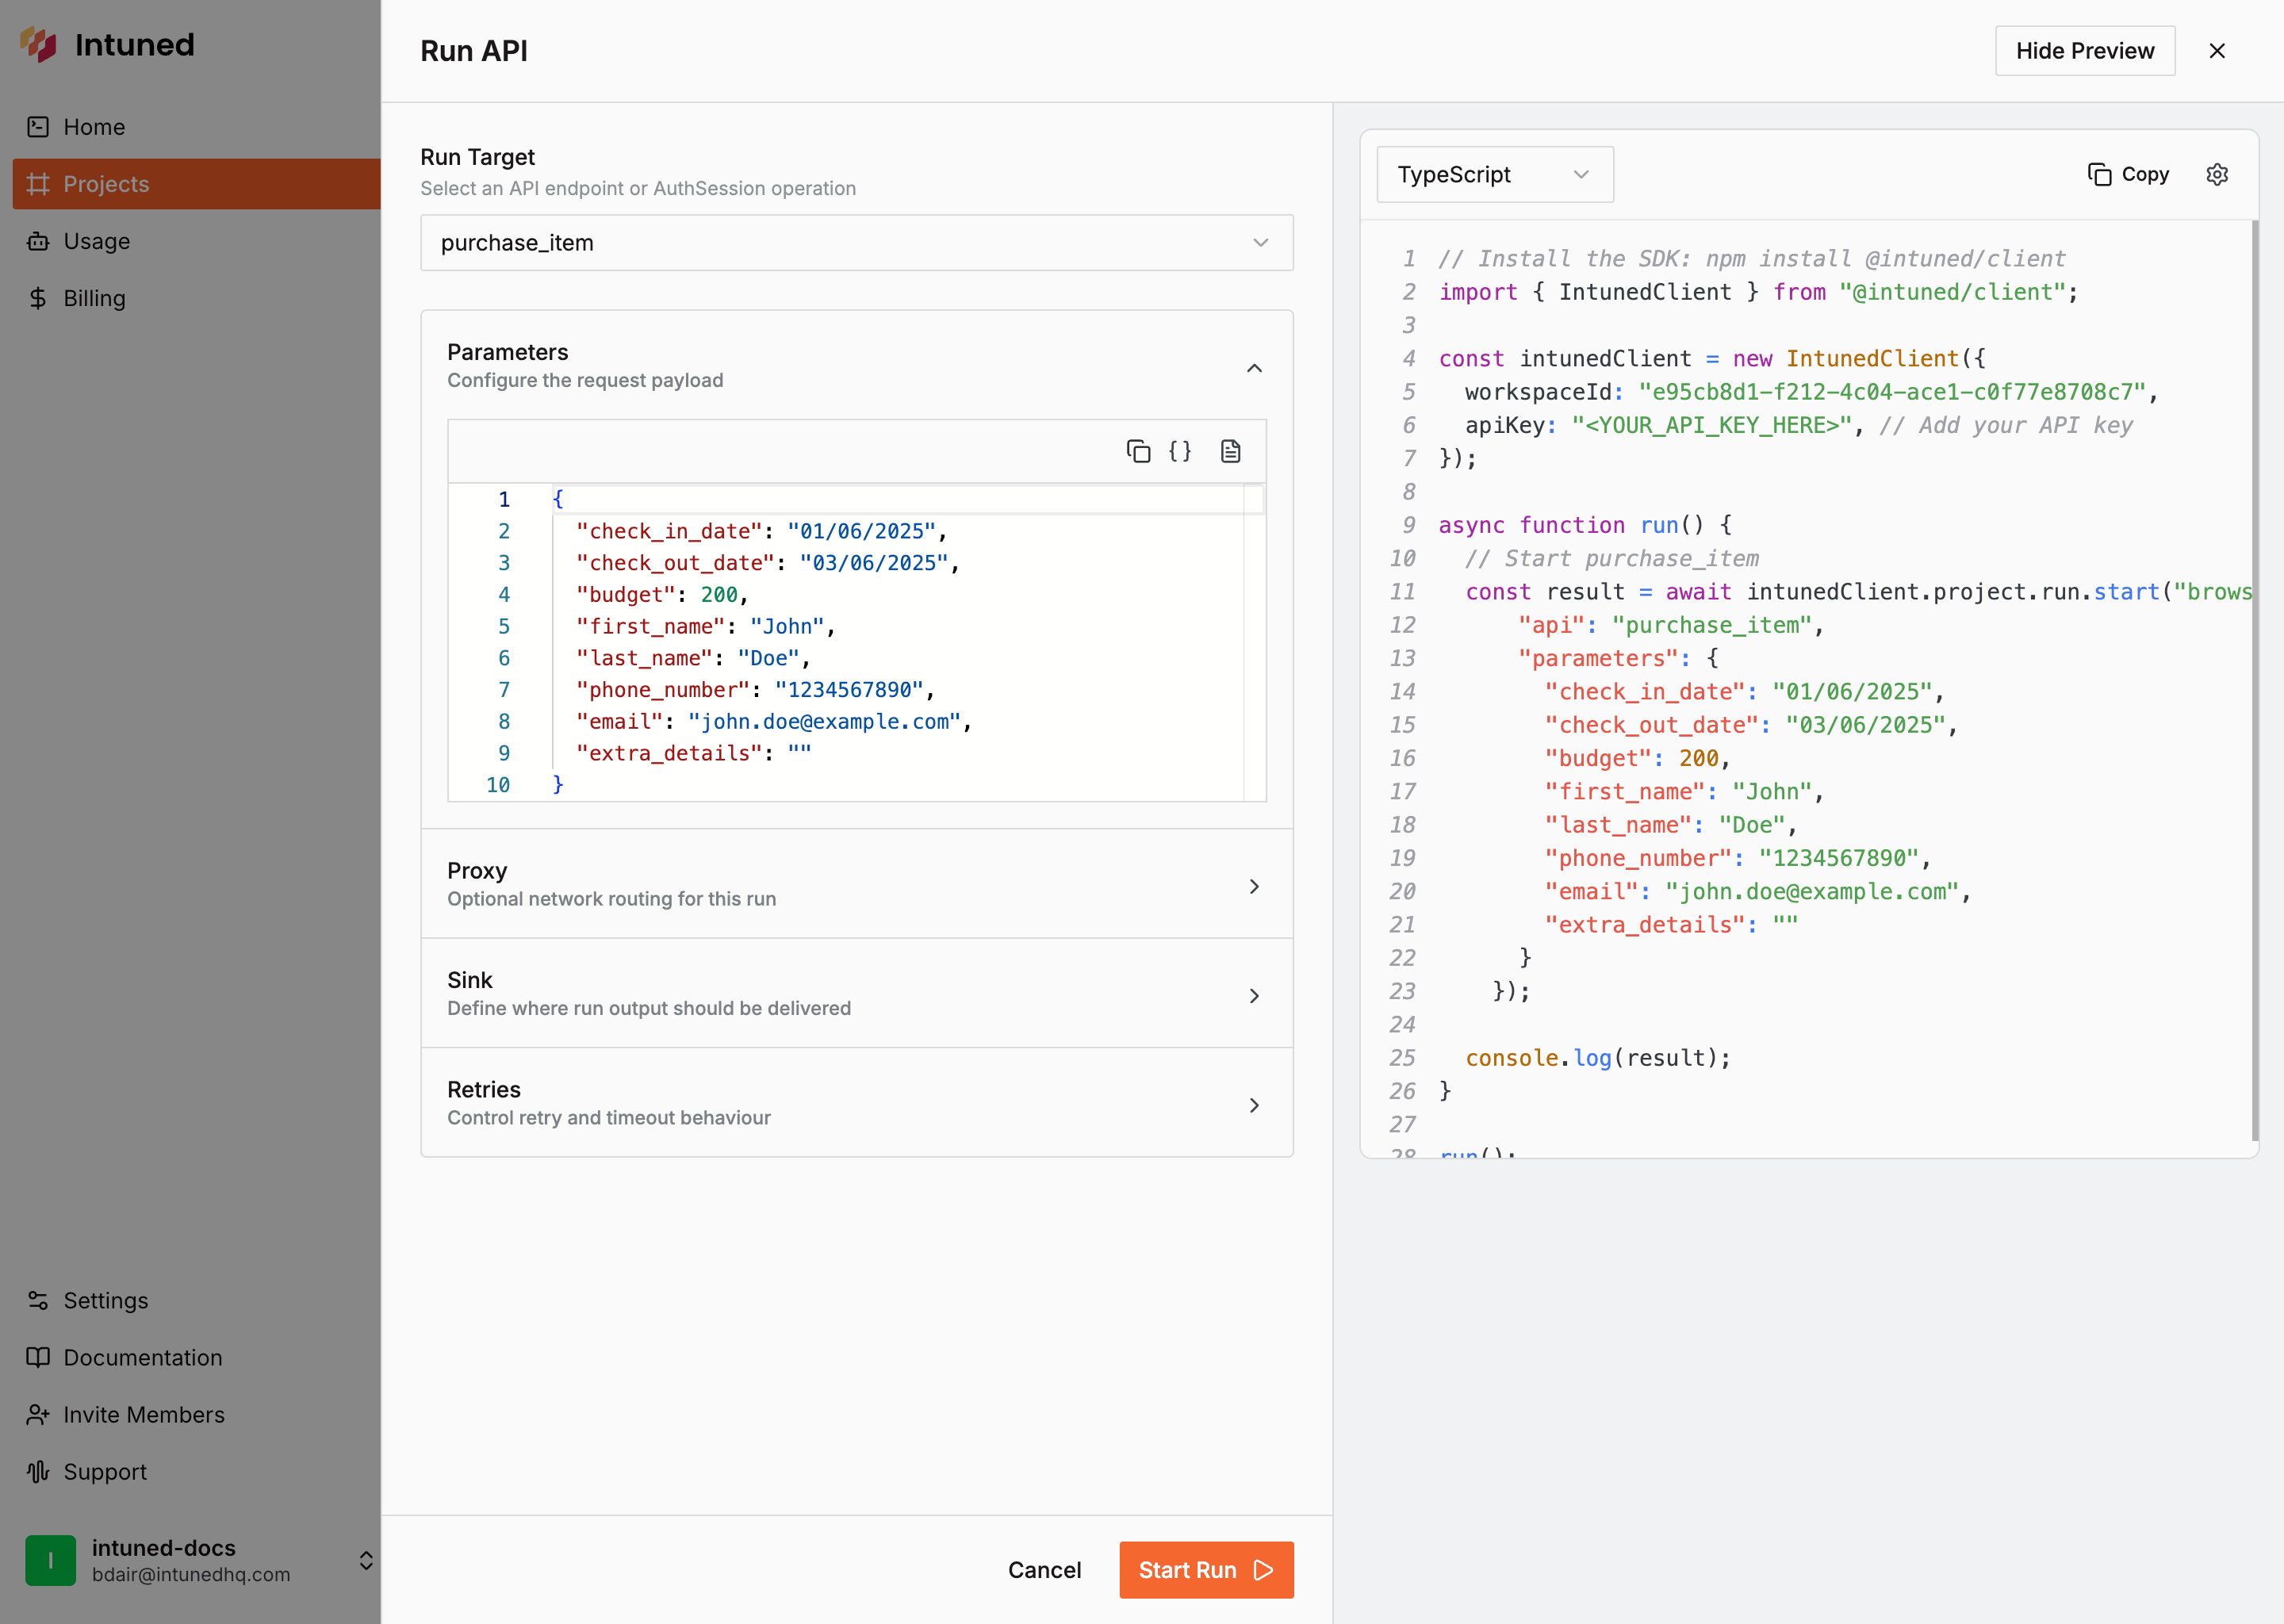The image size is (2284, 1624).
Task: Click Hide Preview button
Action: pyautogui.click(x=2085, y=51)
